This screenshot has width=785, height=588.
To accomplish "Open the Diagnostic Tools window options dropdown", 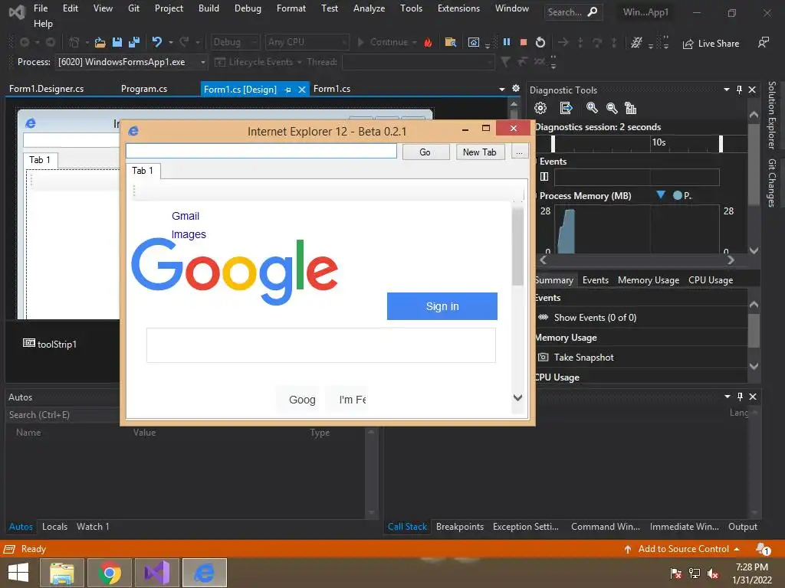I will (727, 90).
